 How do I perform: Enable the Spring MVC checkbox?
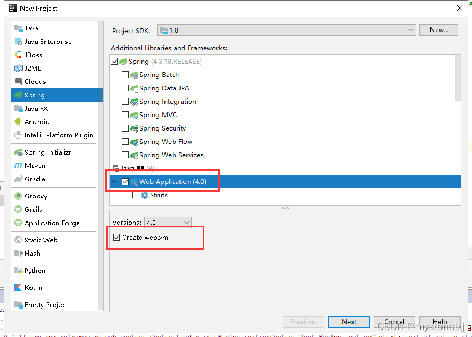(x=125, y=115)
